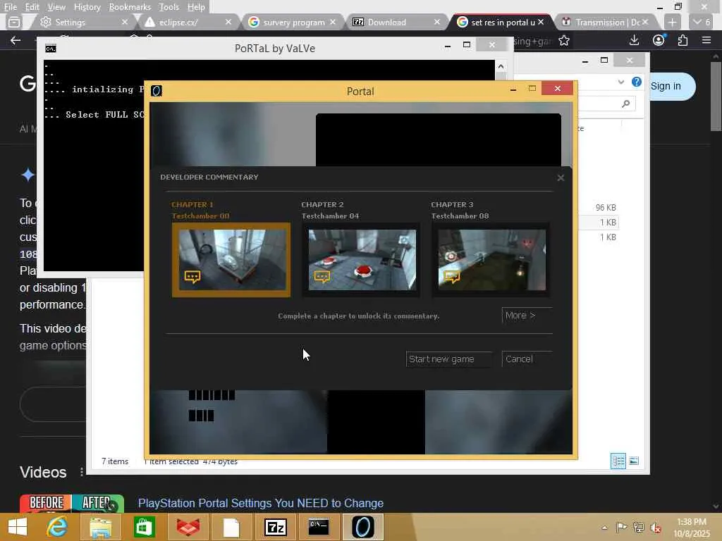Click the BEFORE AFTER video thumbnail
Viewport: 722px width, 541px height.
pos(71,503)
